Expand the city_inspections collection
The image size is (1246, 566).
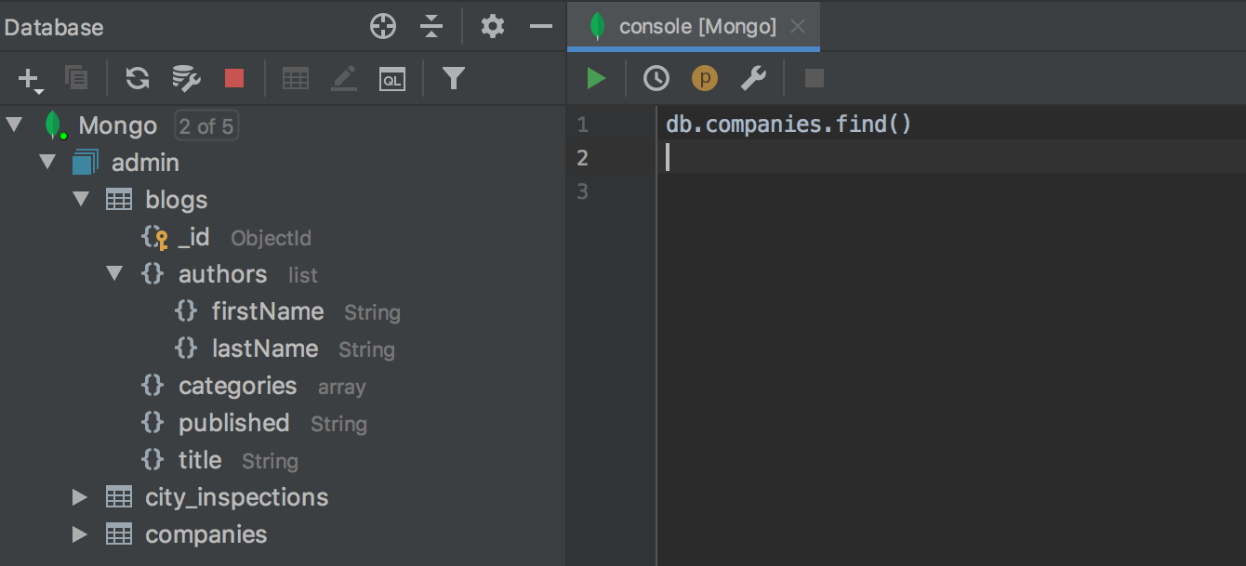point(80,496)
